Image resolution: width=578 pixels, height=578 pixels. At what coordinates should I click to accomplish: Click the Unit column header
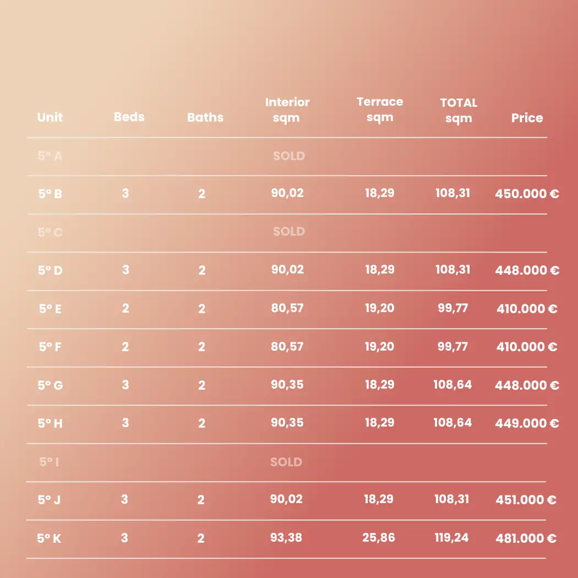[50, 117]
